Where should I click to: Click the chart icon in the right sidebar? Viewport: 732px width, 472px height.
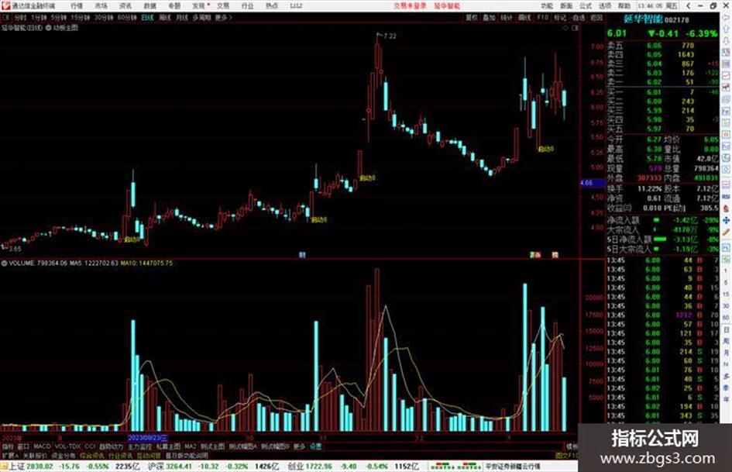[726, 75]
